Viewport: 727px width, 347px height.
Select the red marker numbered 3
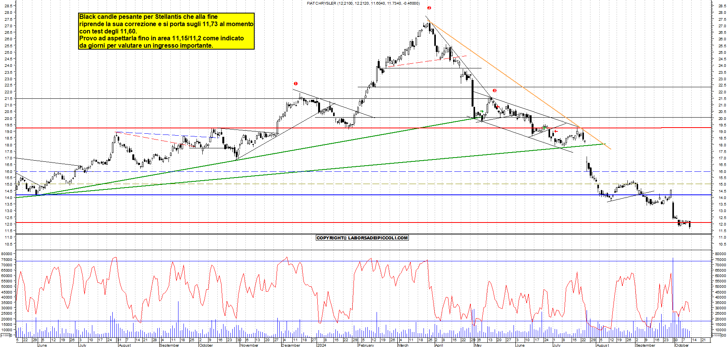point(495,91)
